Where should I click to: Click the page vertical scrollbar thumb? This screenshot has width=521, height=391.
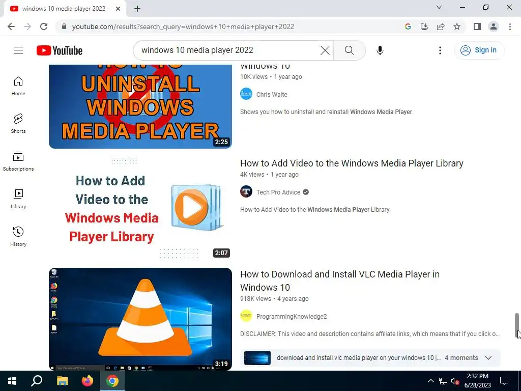pyautogui.click(x=517, y=325)
